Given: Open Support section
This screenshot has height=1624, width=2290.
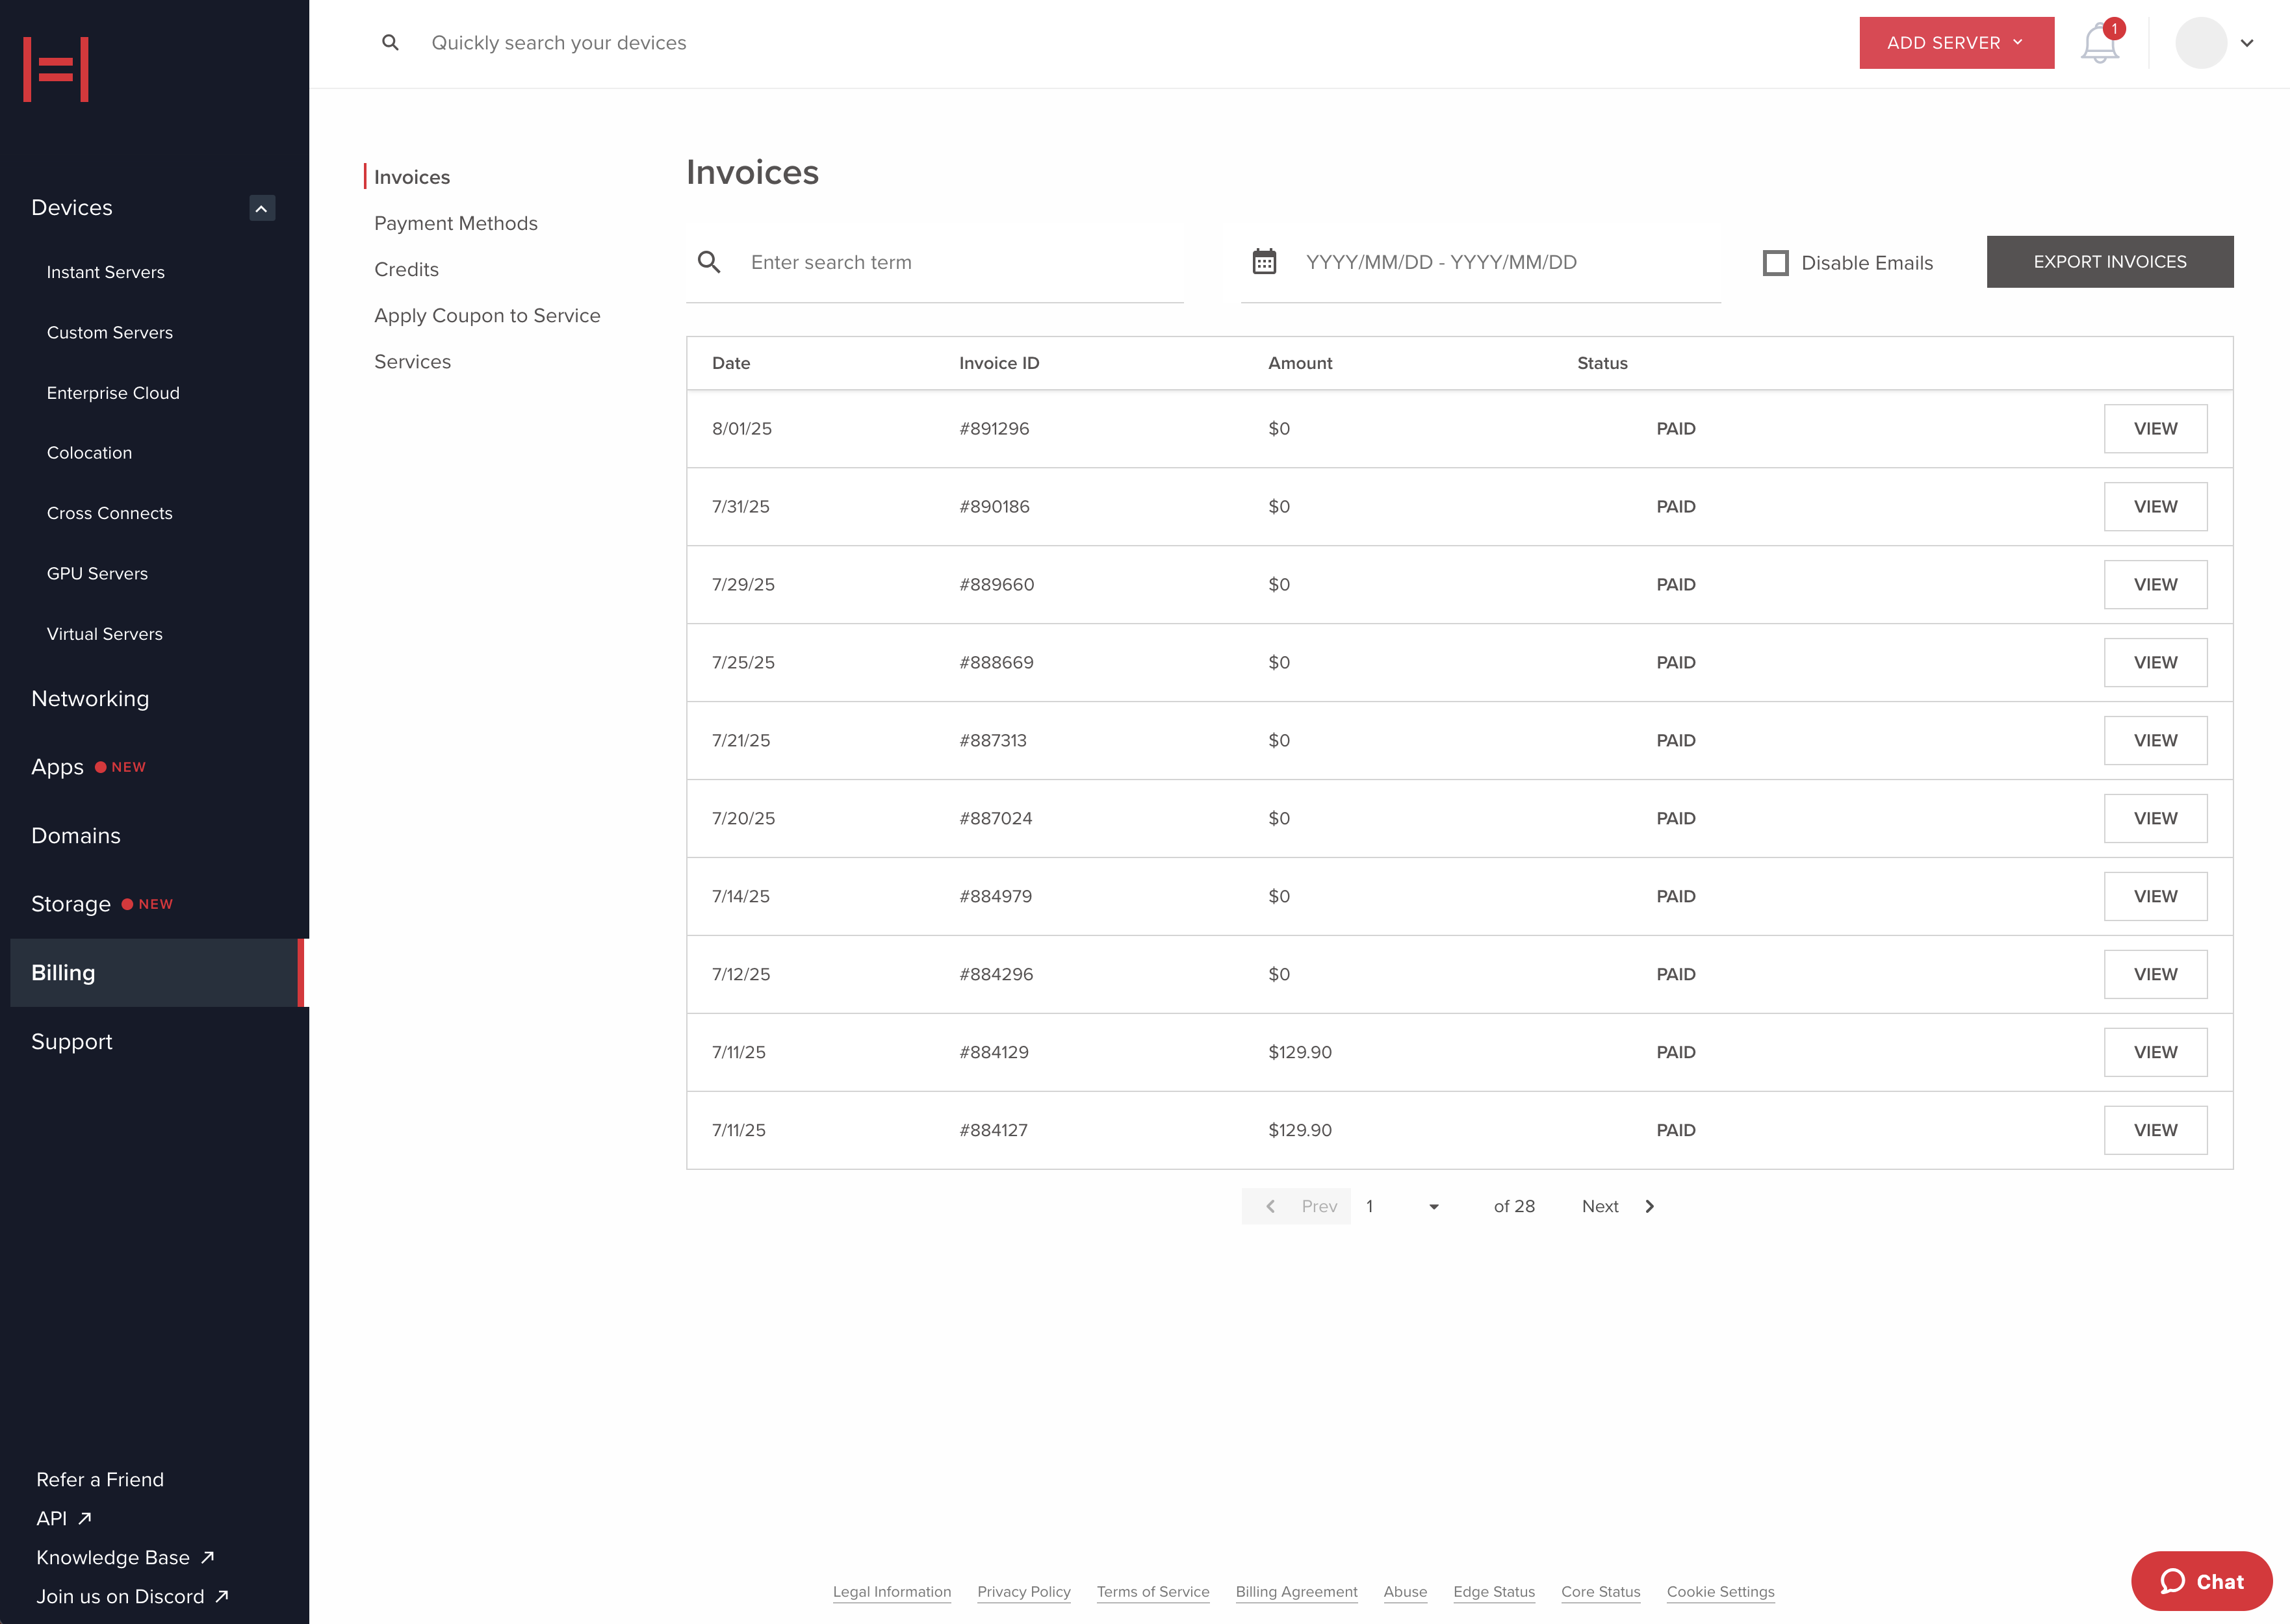Looking at the screenshot, I should coord(72,1042).
